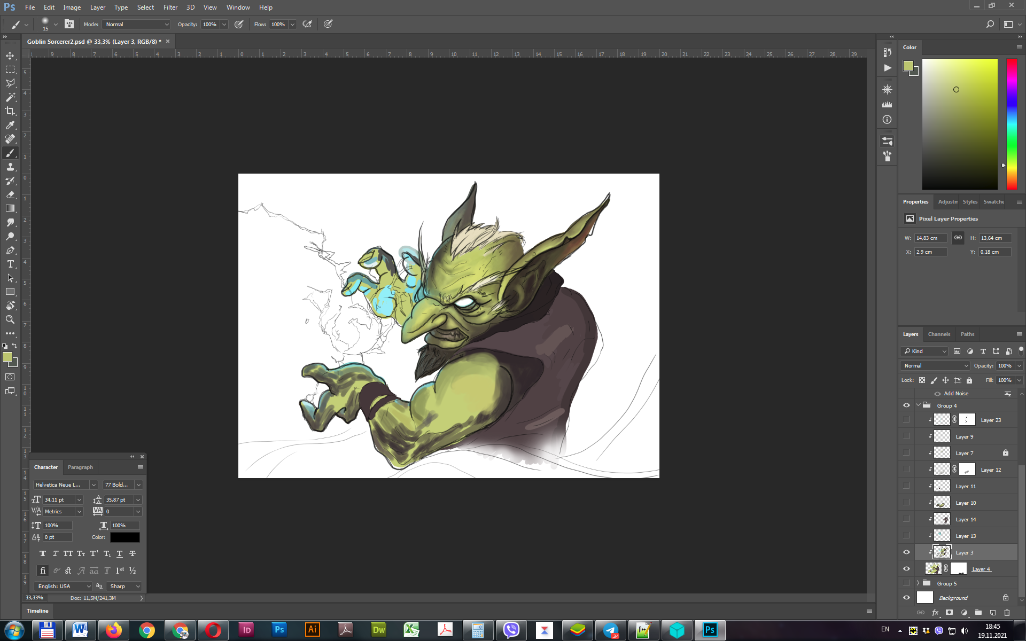1026x641 pixels.
Task: Select the Magic Wand tool
Action: tap(10, 97)
